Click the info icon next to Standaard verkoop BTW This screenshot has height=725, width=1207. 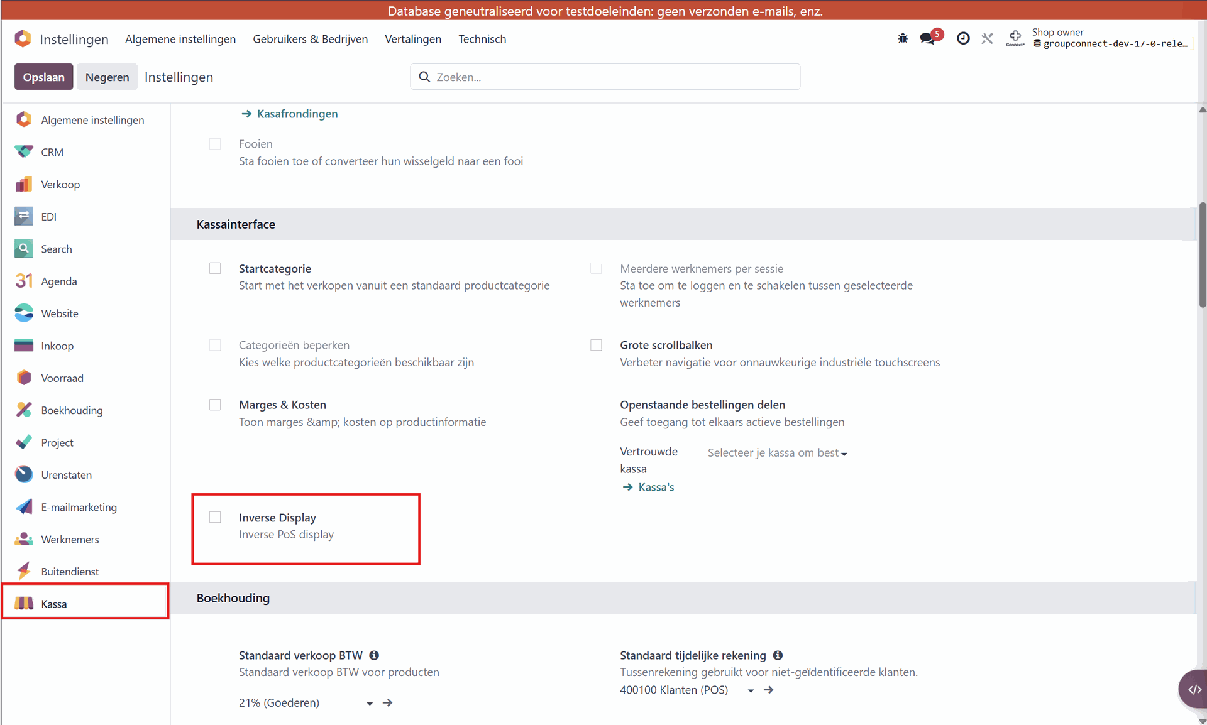(374, 655)
